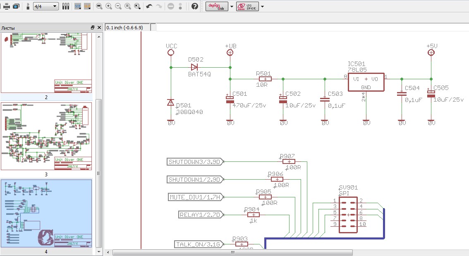Stop the running command
469x256 pixels.
(x=171, y=6)
